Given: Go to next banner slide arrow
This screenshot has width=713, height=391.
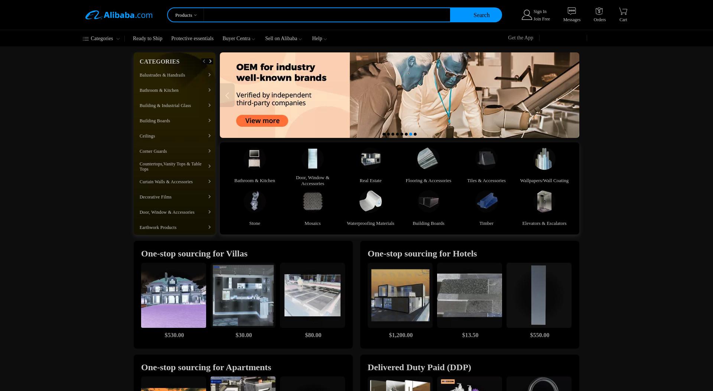Looking at the screenshot, I should point(572,95).
